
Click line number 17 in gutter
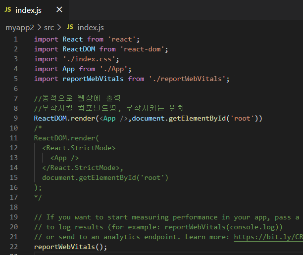(x=14, y=197)
